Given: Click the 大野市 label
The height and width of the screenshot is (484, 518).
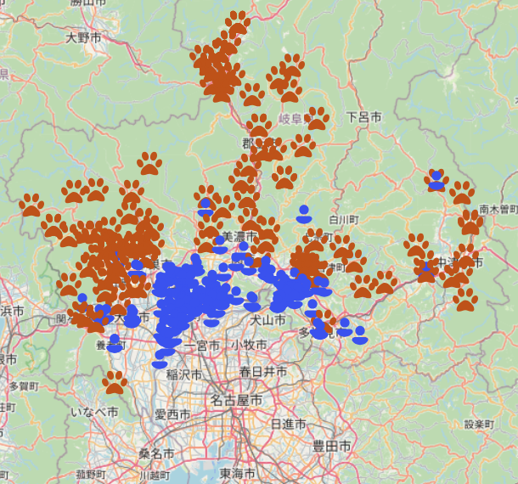Looking at the screenshot, I should point(83,38).
